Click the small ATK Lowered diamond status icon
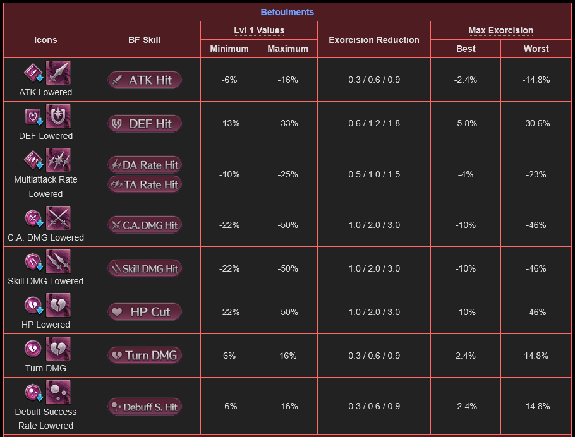 (33, 73)
